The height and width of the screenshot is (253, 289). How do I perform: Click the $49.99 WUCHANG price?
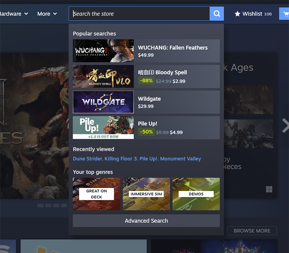coord(146,55)
